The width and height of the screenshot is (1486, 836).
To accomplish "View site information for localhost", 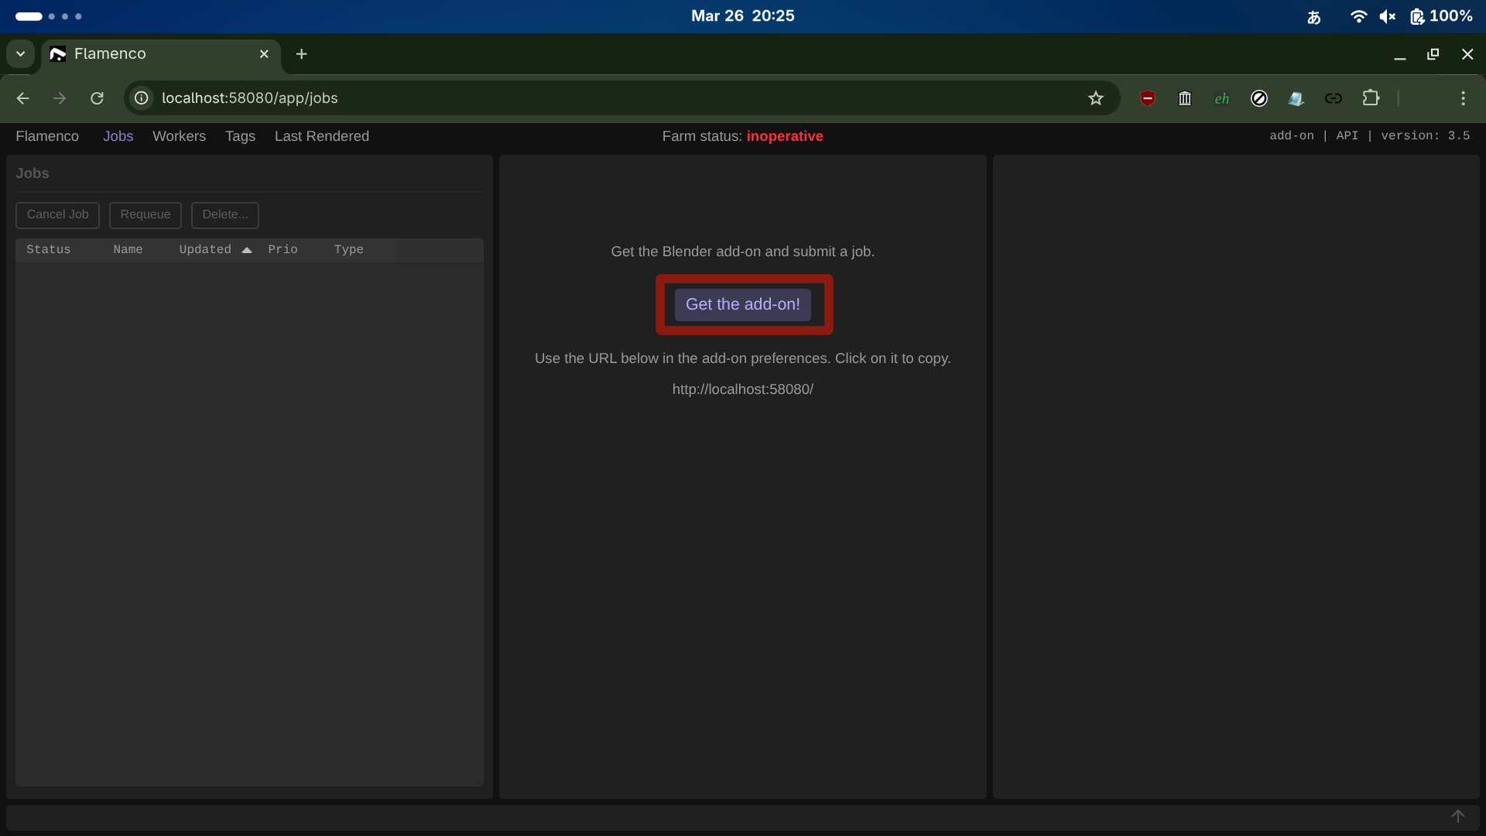I will click(142, 98).
